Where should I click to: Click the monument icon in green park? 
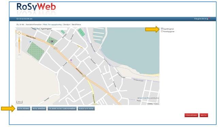[52, 41]
